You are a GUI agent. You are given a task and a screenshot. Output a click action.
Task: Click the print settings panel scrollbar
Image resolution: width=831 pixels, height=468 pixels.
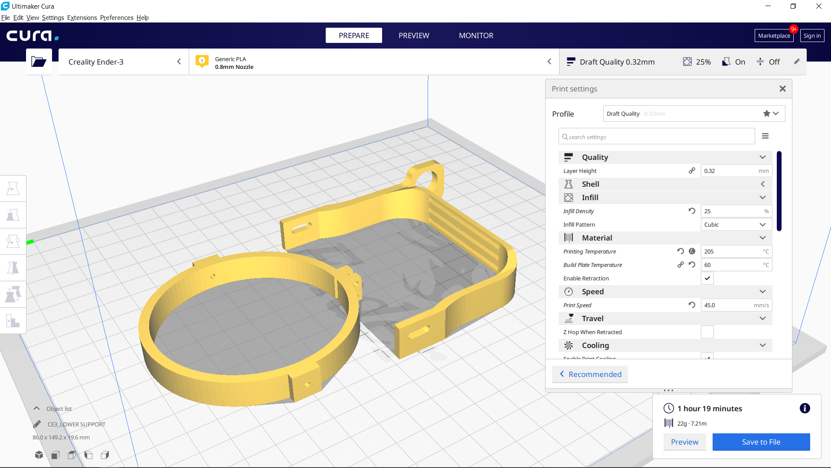779,191
